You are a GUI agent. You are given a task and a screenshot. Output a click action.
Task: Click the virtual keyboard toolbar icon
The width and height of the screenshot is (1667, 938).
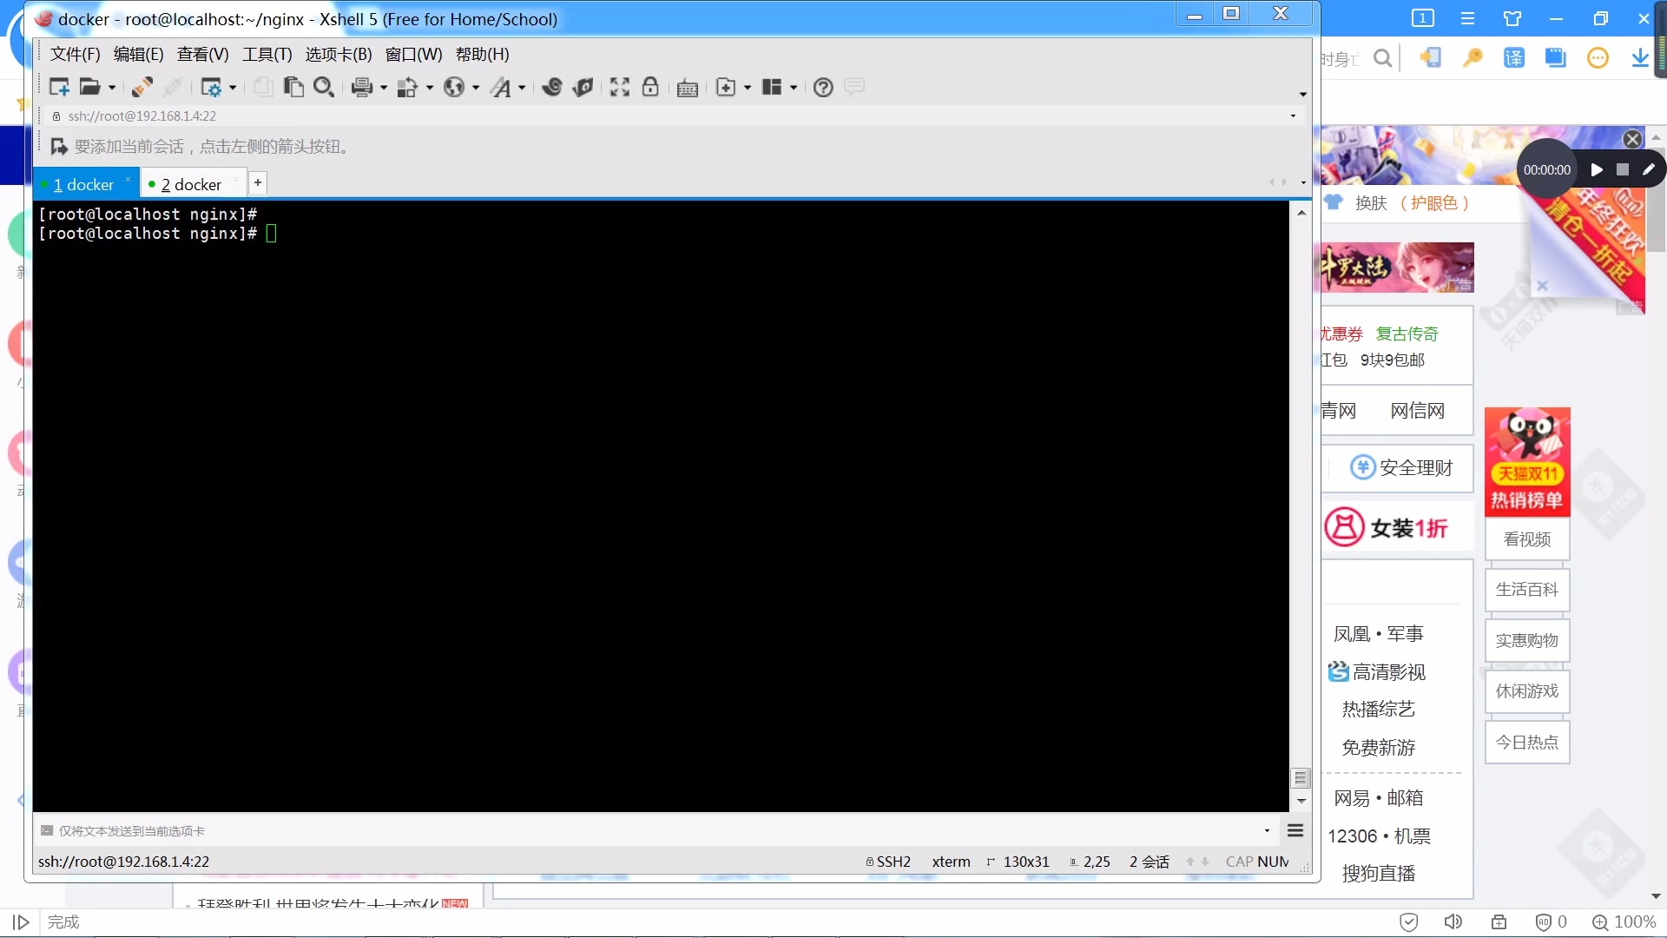coord(688,88)
